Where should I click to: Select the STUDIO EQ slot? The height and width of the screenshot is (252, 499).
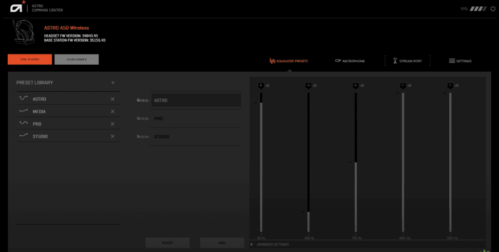(196, 137)
